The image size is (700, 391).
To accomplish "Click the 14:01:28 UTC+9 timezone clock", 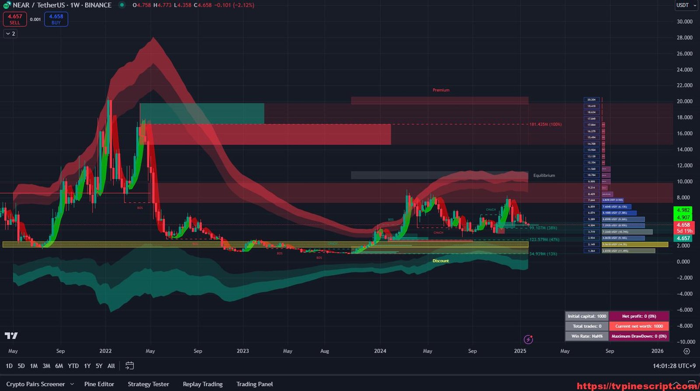I will tap(674, 366).
